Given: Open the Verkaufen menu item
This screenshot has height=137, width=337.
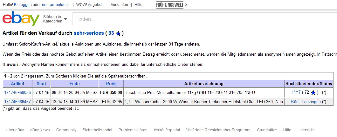Looking at the screenshot, I should point(120,5).
